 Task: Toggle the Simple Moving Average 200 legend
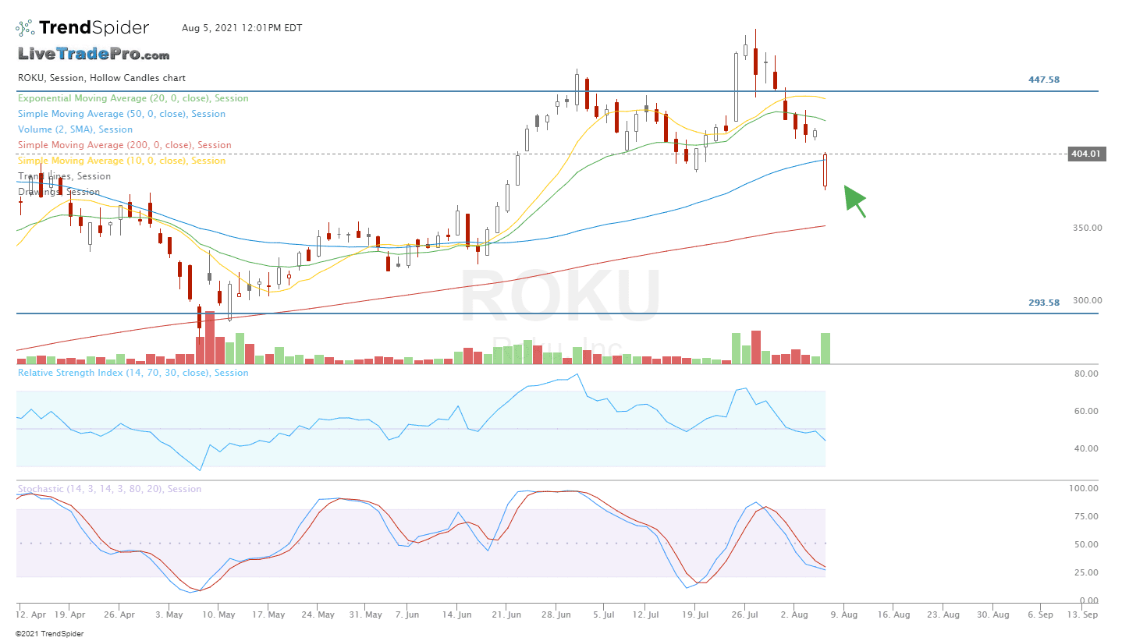(x=124, y=145)
